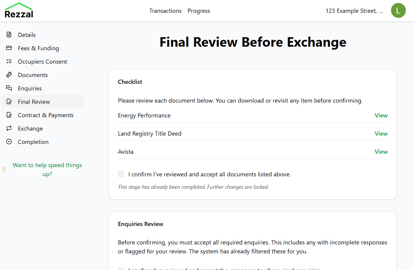Switch to the Progress page

(199, 11)
